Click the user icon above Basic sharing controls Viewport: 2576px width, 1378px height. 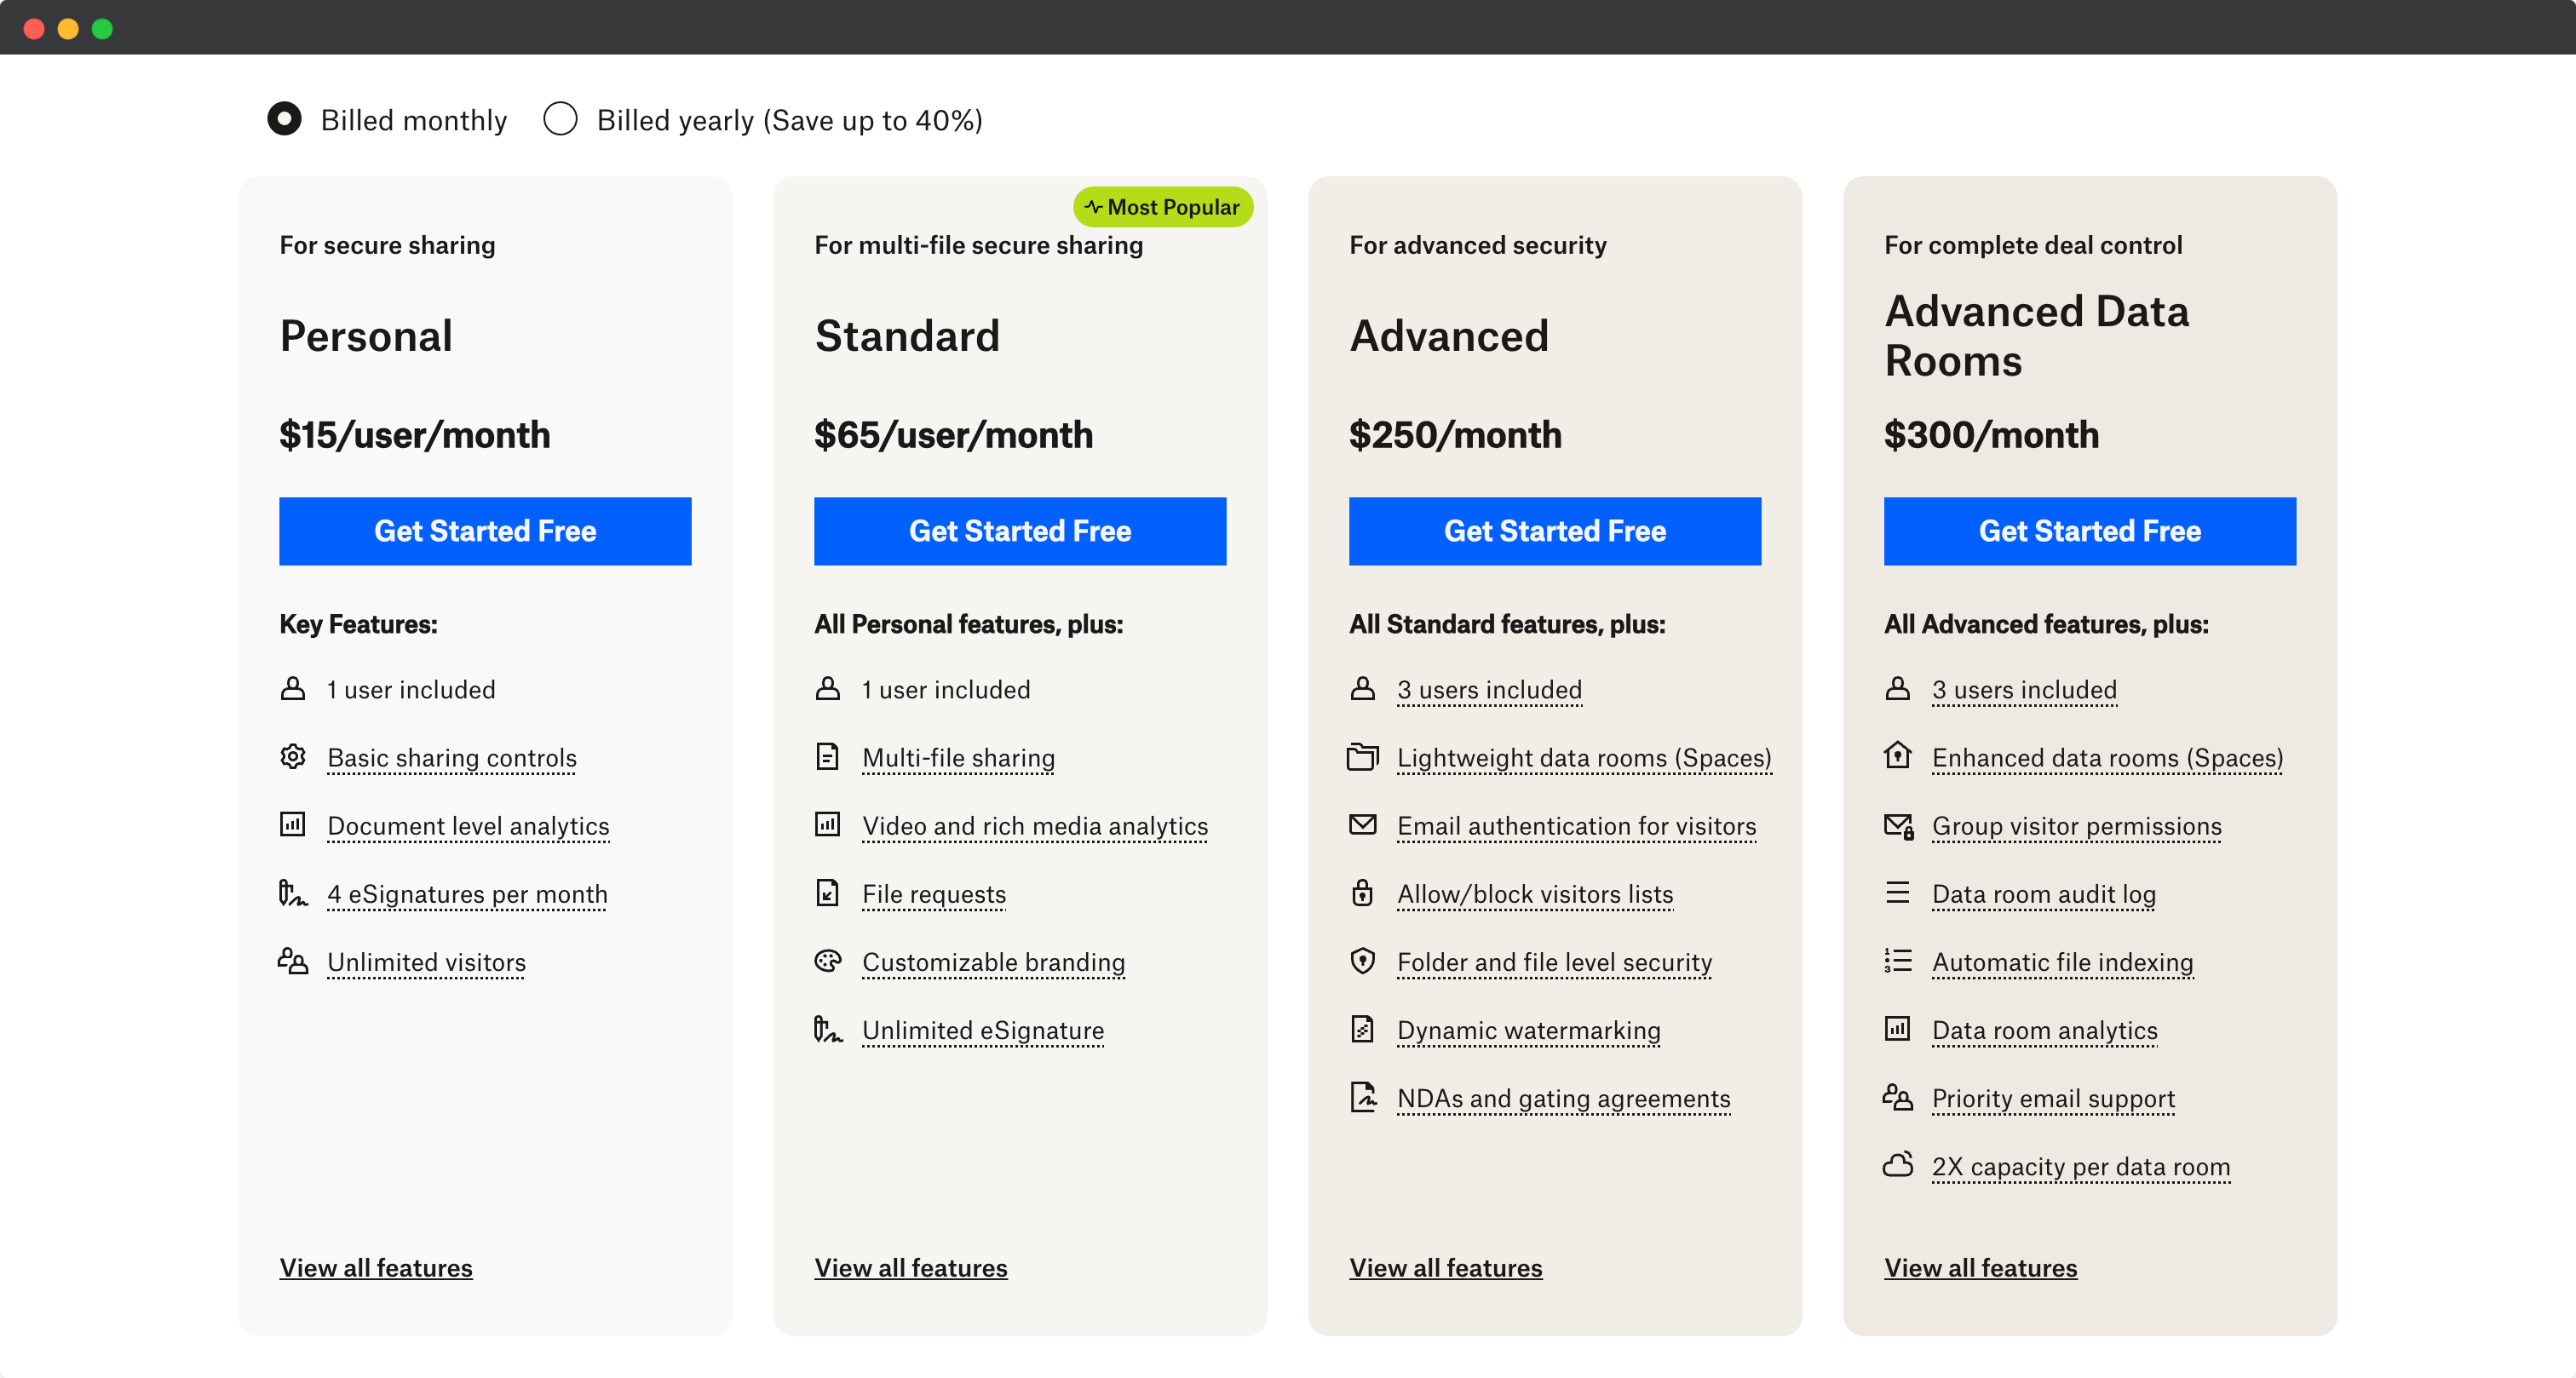(x=292, y=688)
